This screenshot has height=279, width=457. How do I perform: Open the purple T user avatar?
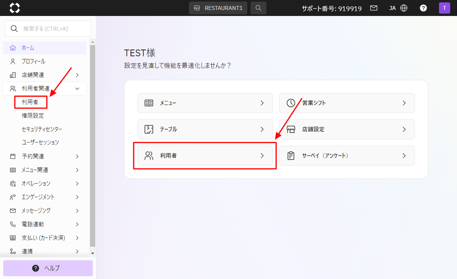(444, 8)
